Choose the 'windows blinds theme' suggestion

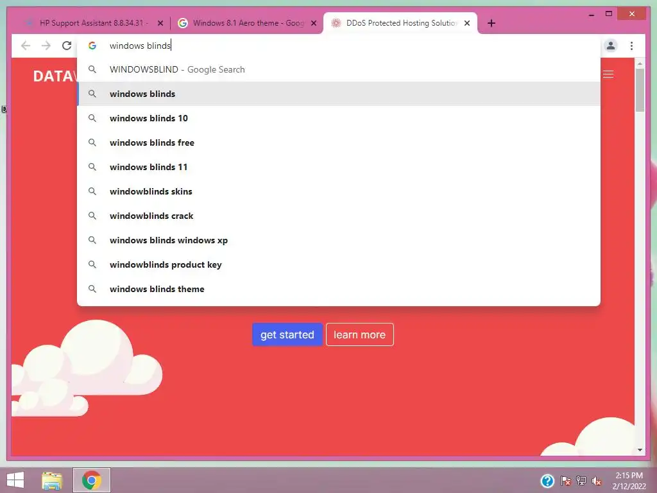[339, 289]
